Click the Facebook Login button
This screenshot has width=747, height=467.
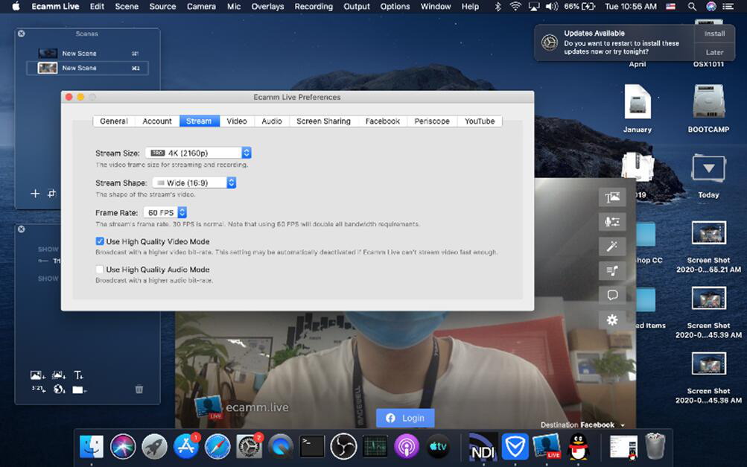tap(404, 419)
